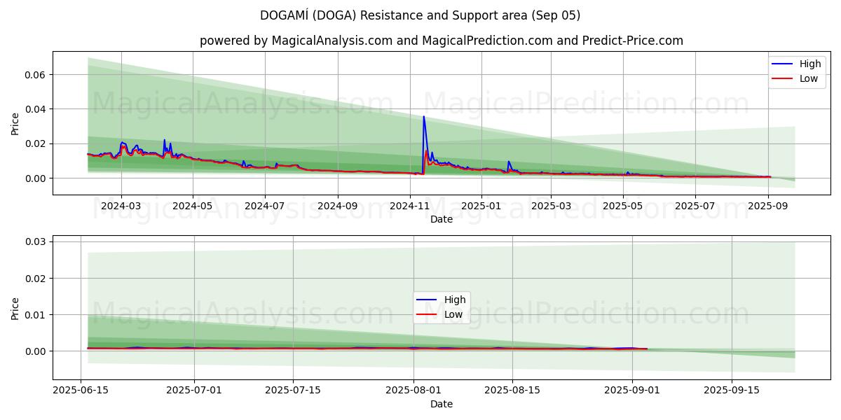Click the '0.04' y-axis value in the top chart
The width and height of the screenshot is (841, 420).
pyautogui.click(x=35, y=109)
